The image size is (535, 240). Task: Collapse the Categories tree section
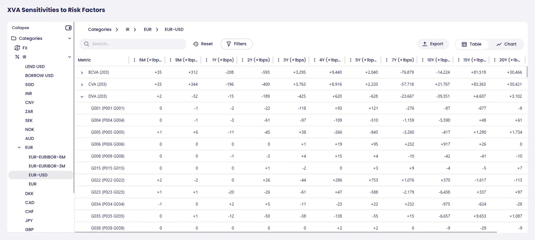click(70, 38)
